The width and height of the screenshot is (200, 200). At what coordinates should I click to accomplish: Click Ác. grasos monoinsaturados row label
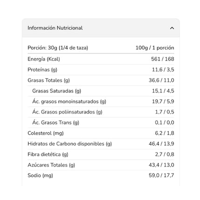(69, 101)
